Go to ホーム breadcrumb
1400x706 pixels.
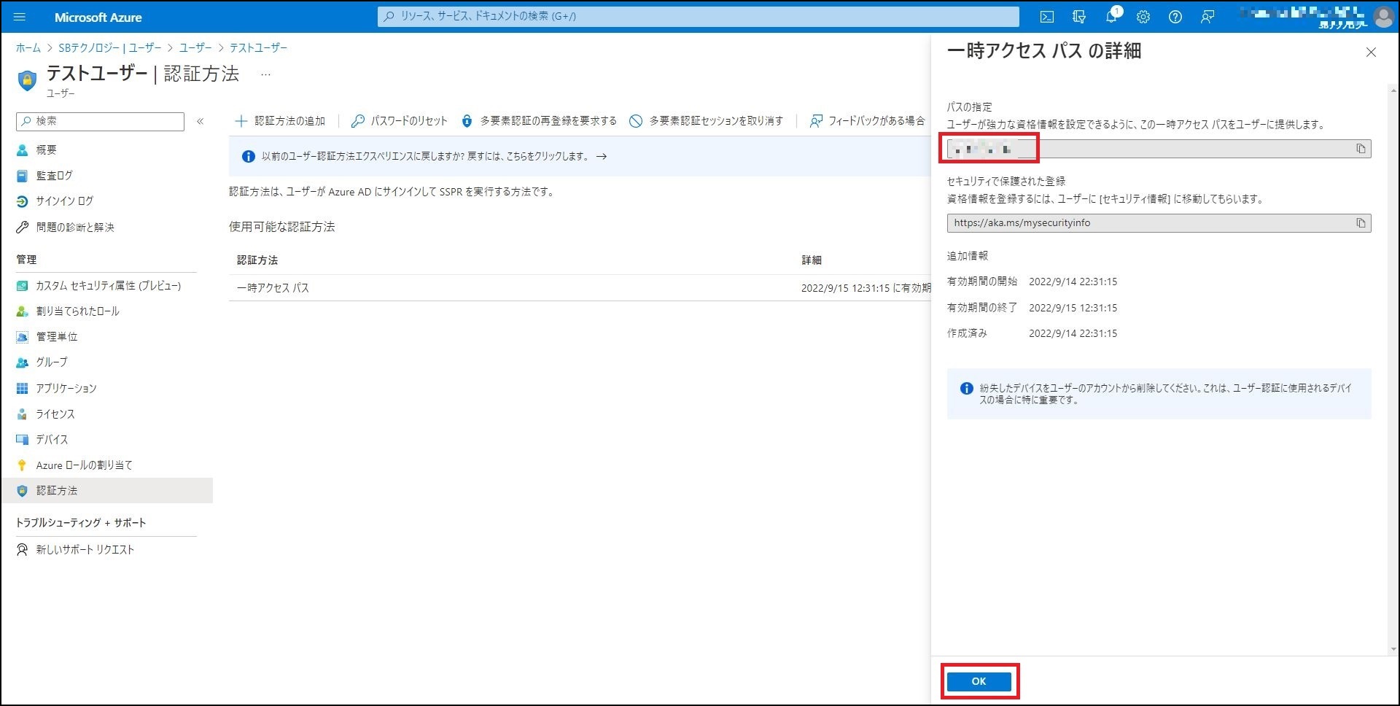click(28, 47)
